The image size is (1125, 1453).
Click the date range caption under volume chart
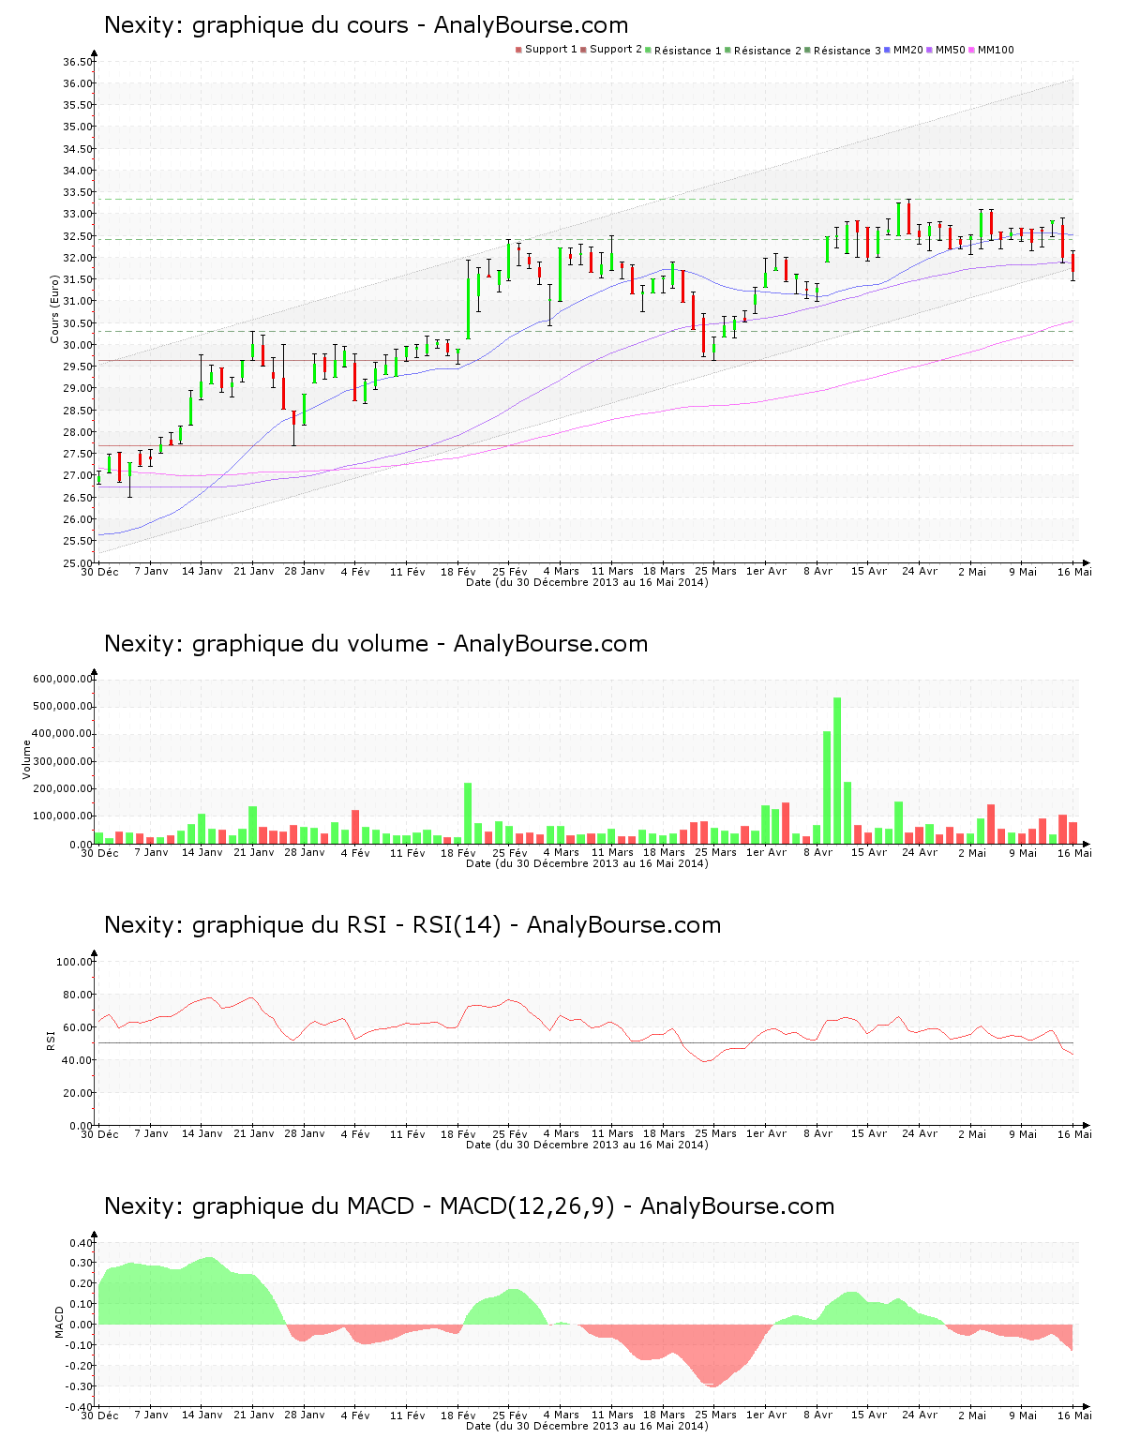tap(587, 863)
